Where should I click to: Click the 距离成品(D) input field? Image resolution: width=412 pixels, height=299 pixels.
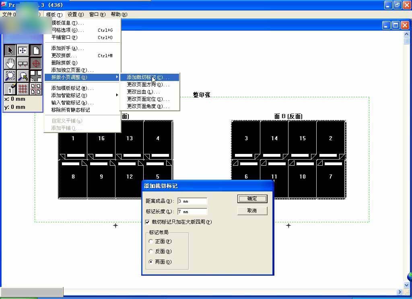point(192,201)
